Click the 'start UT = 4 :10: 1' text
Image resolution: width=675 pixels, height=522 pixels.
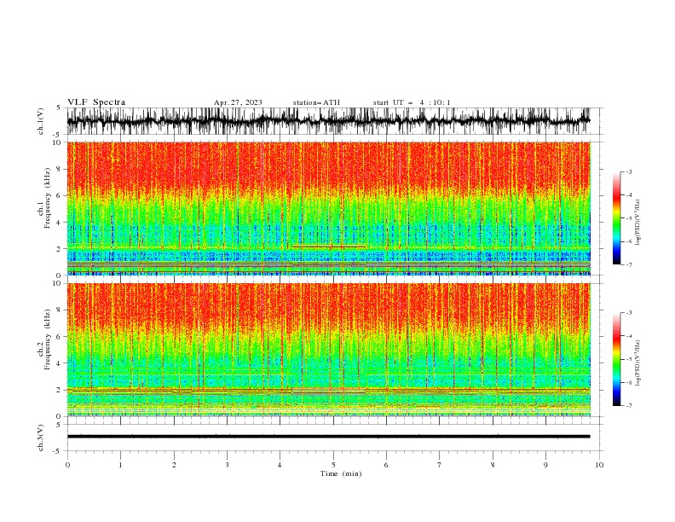(x=412, y=102)
